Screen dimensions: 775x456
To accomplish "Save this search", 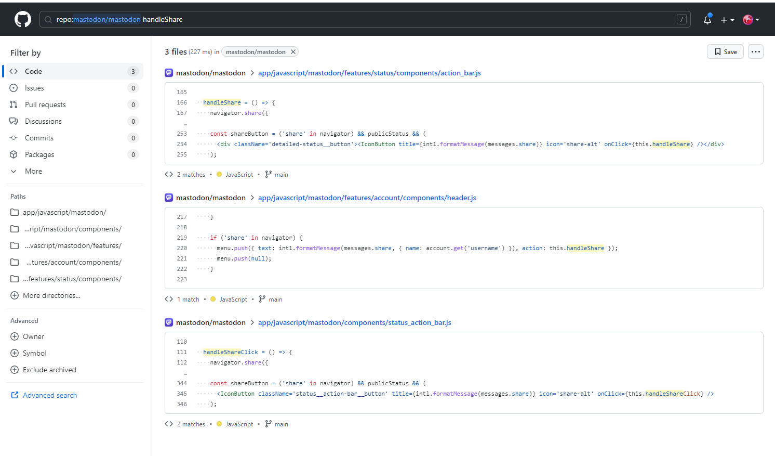I will (725, 51).
